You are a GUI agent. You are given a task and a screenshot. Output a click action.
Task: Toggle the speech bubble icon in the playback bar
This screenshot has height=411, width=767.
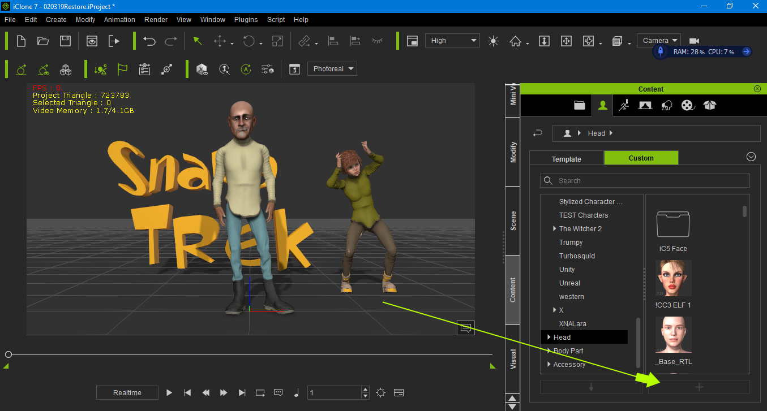(278, 392)
